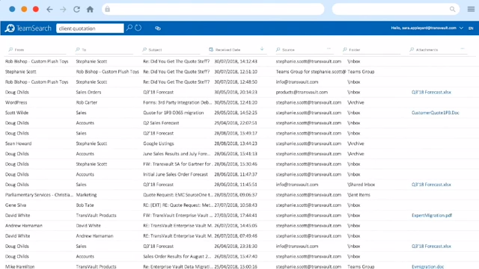This screenshot has width=479, height=269.
Task: Click recipient 'Sales Orders' in the To column
Action: [88, 92]
